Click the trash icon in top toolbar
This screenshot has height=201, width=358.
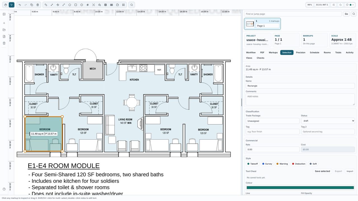[x=37, y=5]
